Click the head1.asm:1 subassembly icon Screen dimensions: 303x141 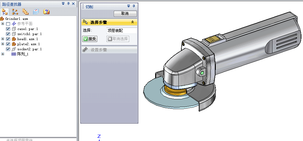coord(14,39)
